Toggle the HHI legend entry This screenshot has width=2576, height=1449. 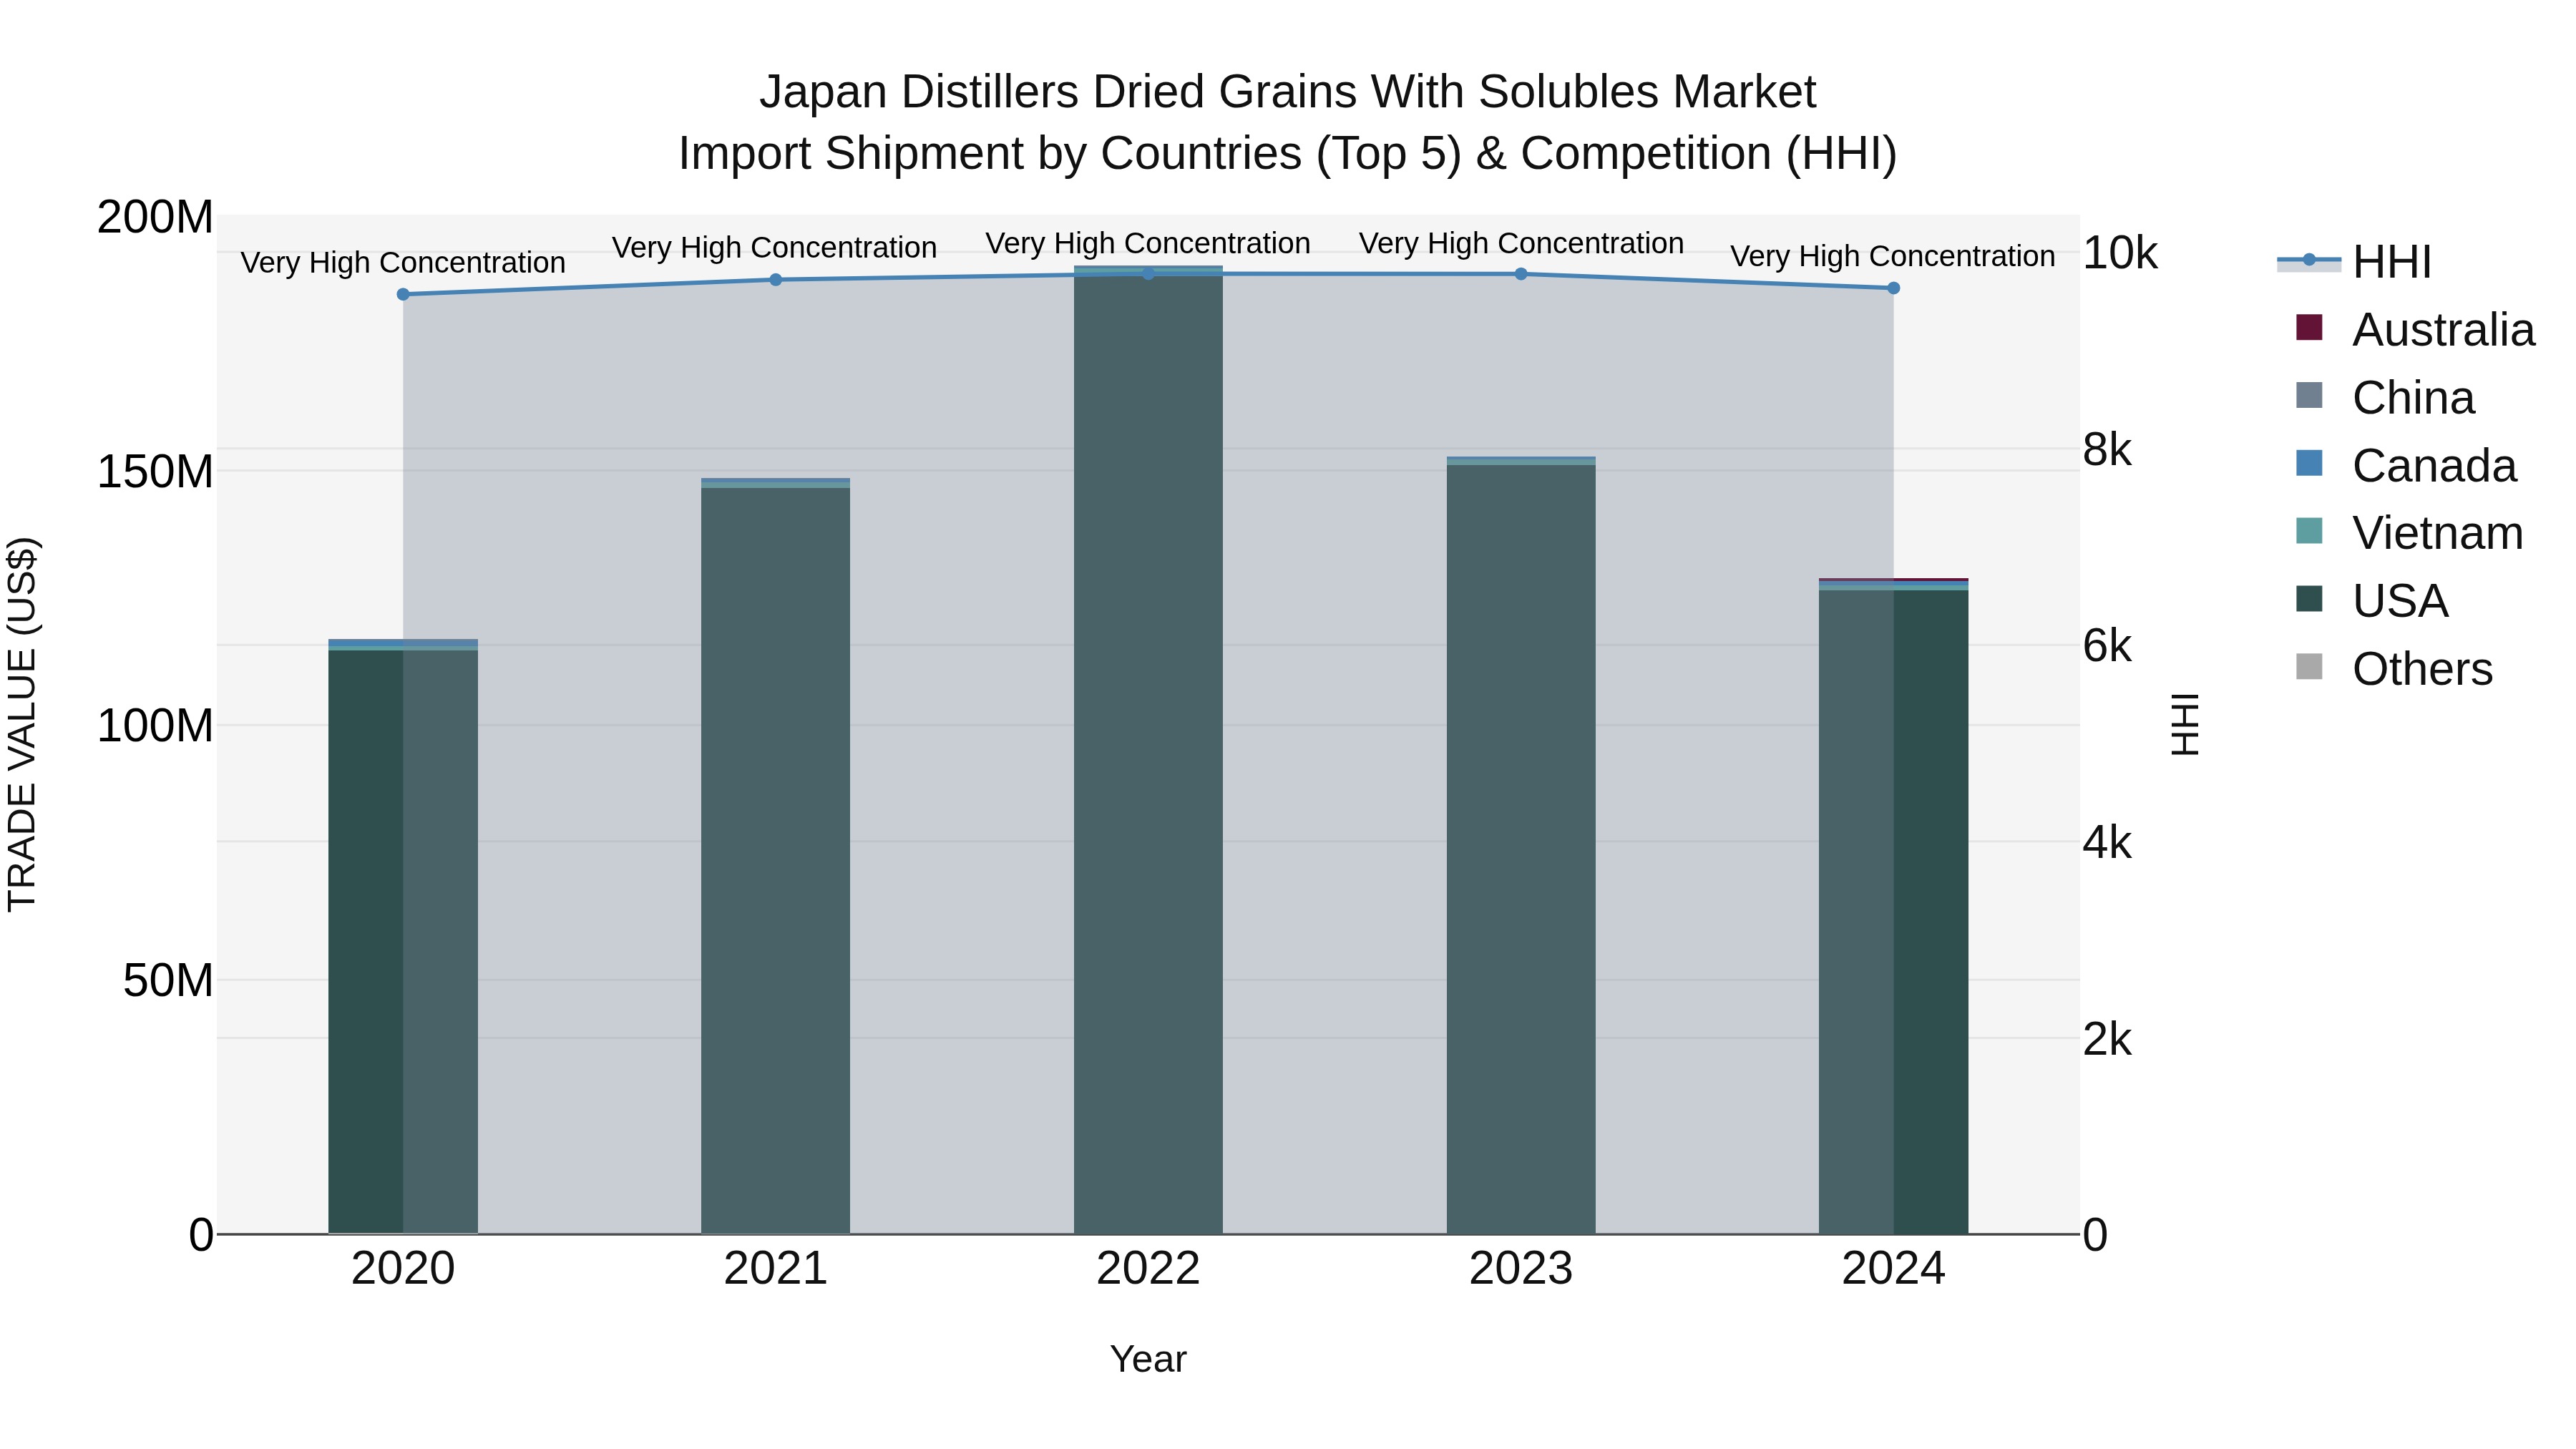pos(2354,262)
